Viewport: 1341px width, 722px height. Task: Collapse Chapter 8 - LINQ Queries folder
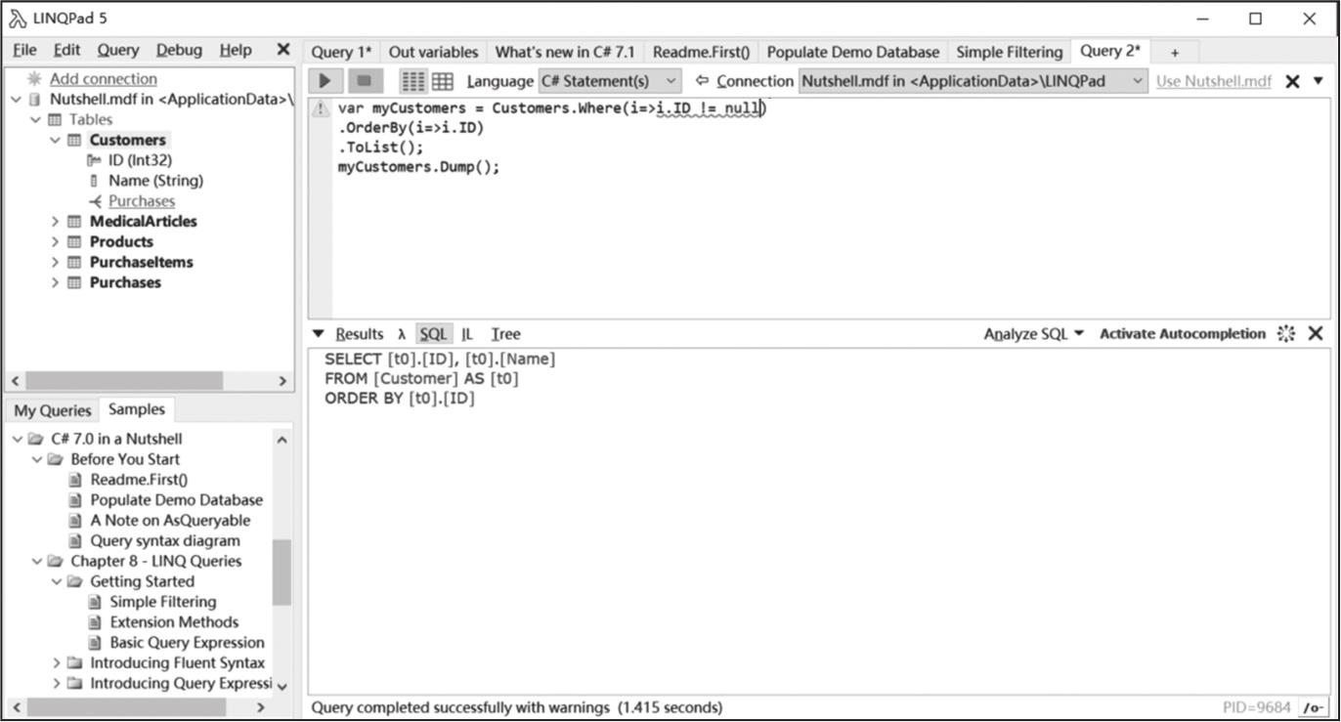coord(36,562)
